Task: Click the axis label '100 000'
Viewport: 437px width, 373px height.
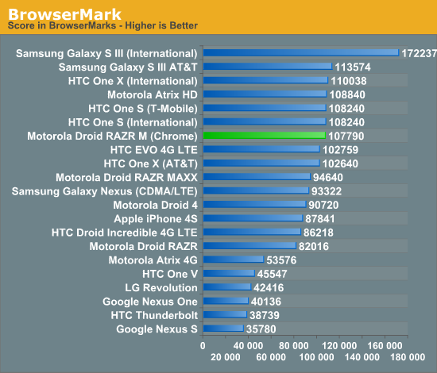Action: point(316,357)
